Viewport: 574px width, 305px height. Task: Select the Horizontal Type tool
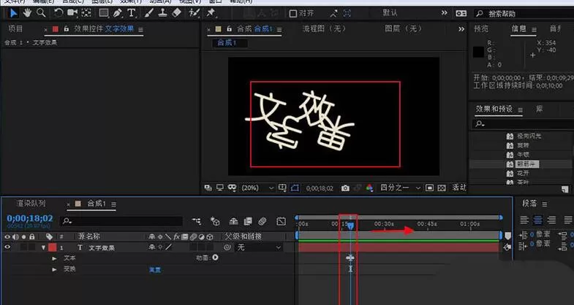pos(131,13)
